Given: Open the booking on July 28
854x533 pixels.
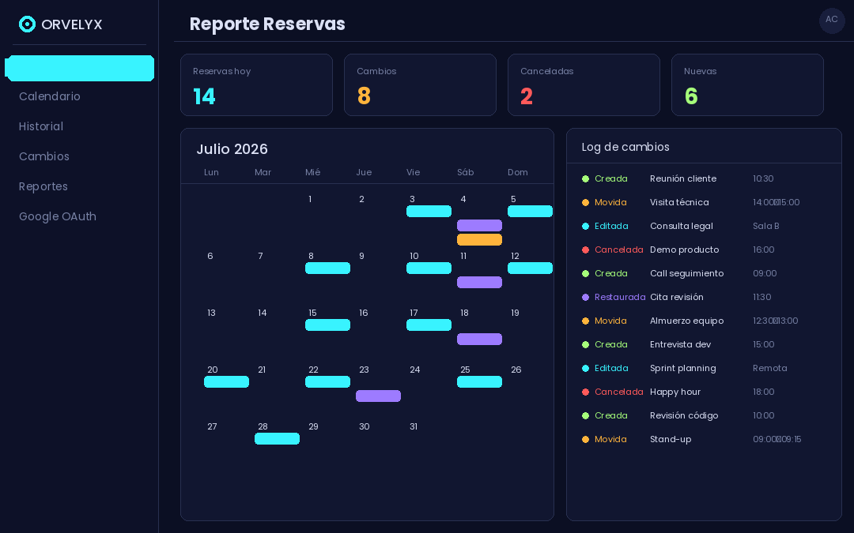Looking at the screenshot, I should tap(277, 438).
